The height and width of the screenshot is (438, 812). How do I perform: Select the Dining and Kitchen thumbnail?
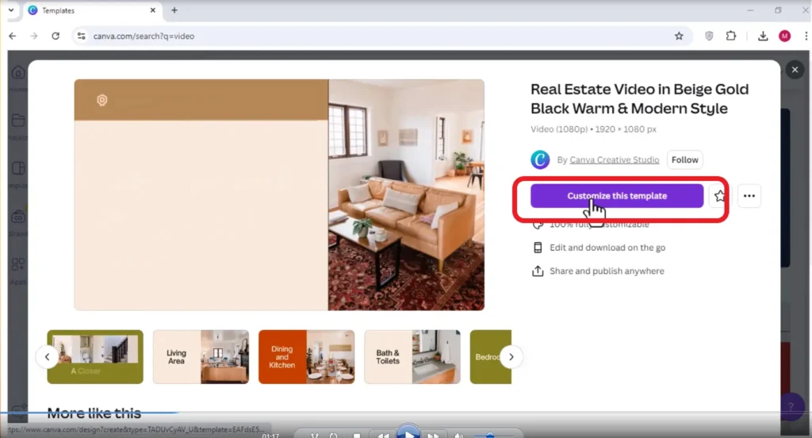tap(307, 356)
